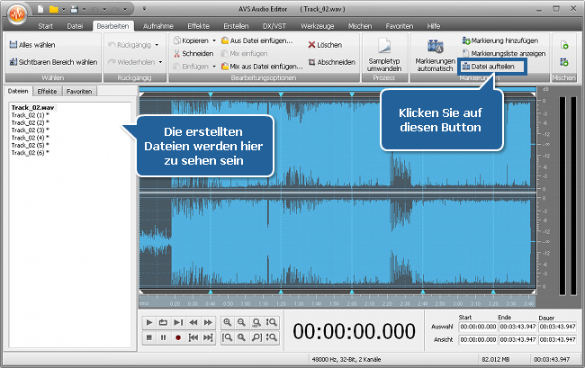The width and height of the screenshot is (585, 368).
Task: Switch to the Effekte ribbon tab
Action: point(198,26)
